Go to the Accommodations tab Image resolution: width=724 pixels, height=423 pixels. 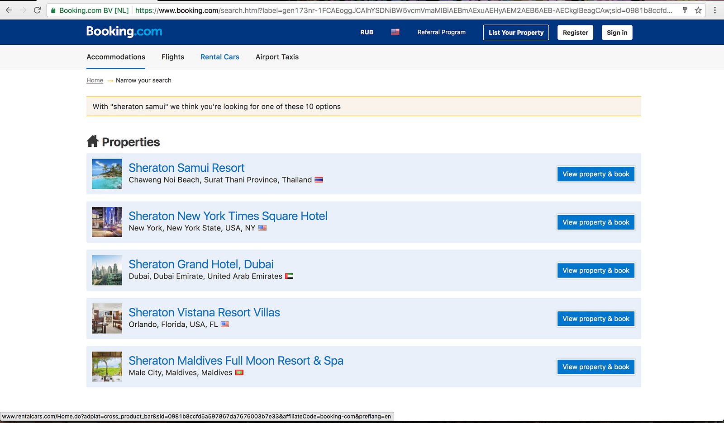click(116, 57)
